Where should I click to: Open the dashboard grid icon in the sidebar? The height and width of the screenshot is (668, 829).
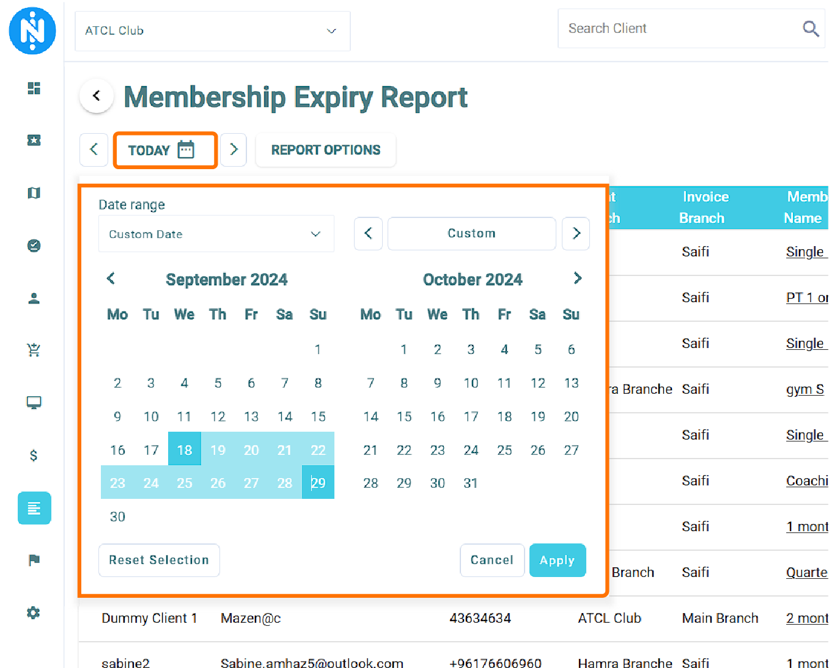(33, 88)
